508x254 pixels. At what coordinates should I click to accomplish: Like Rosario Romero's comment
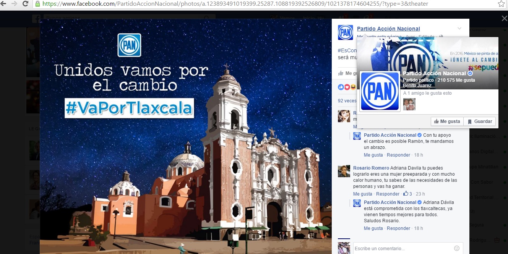pyautogui.click(x=363, y=194)
